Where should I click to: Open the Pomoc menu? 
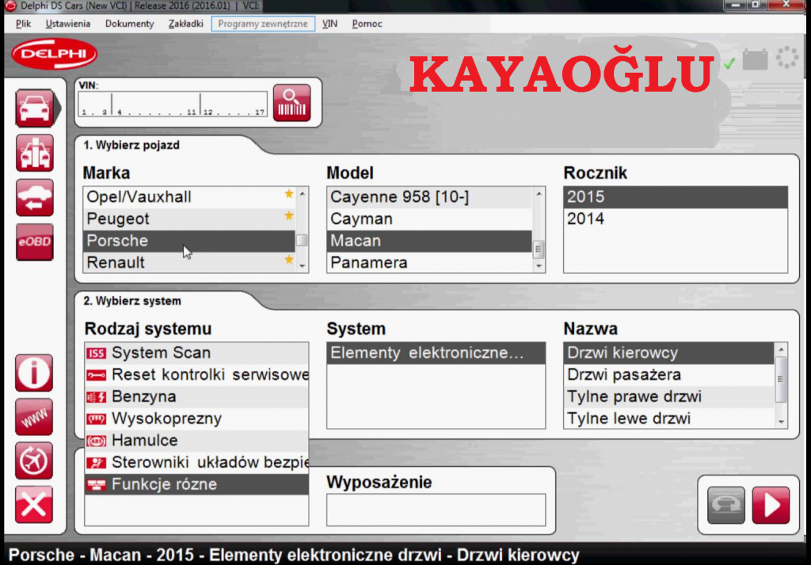(367, 24)
